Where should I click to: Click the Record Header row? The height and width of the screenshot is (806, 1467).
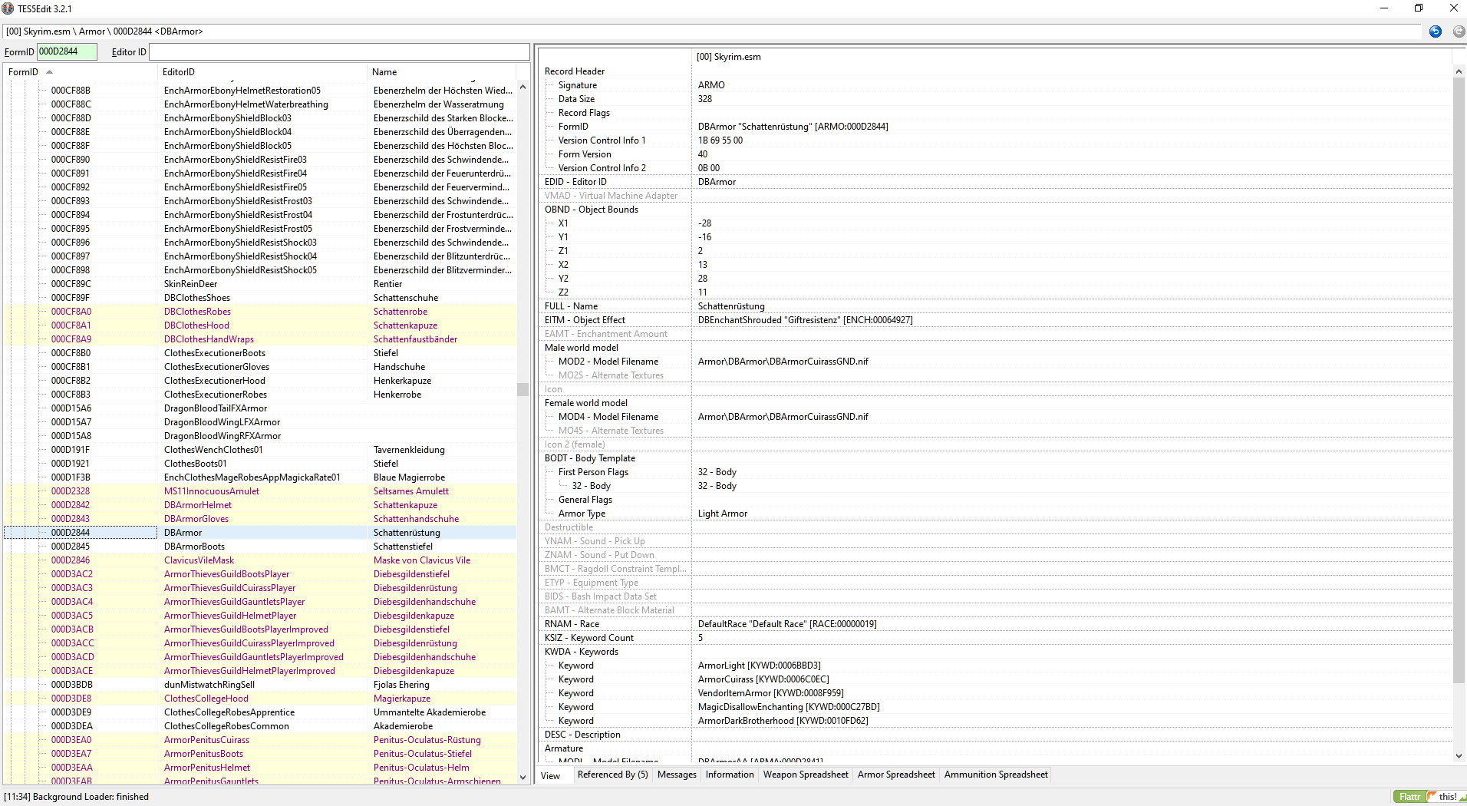click(995, 71)
